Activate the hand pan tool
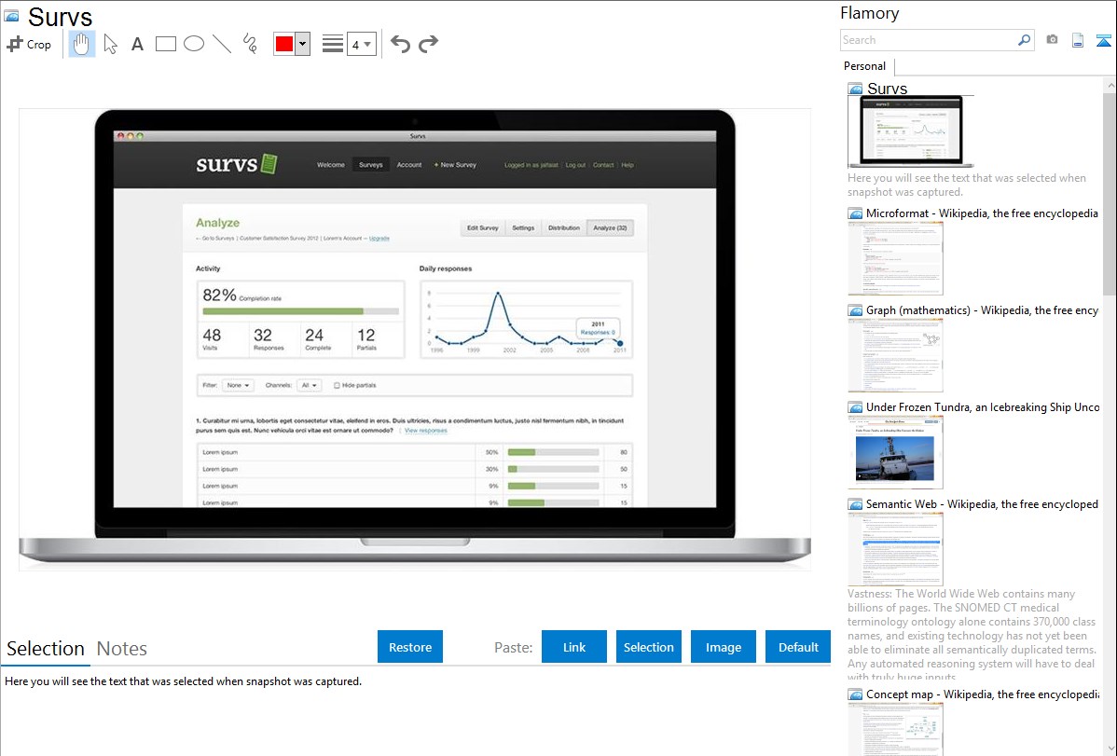The image size is (1117, 756). [x=82, y=44]
